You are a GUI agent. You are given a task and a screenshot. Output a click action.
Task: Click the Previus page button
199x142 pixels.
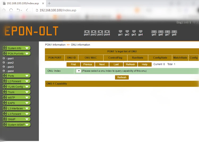tap(88, 64)
